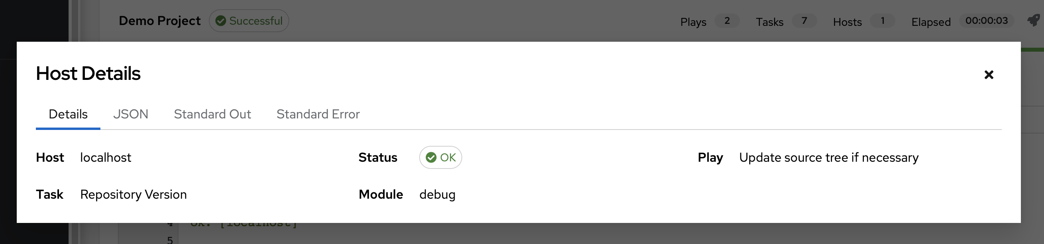Select the Standard Error tab

point(318,114)
